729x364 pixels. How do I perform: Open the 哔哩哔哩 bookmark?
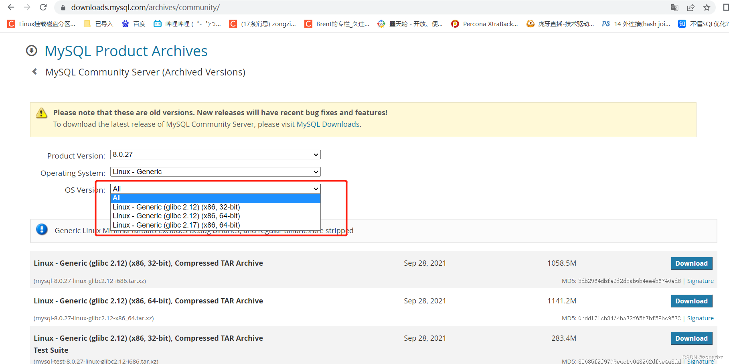[187, 24]
